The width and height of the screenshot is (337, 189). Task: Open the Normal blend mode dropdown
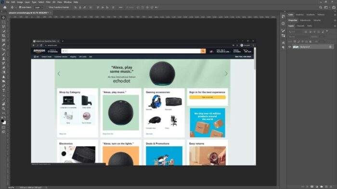(299, 36)
